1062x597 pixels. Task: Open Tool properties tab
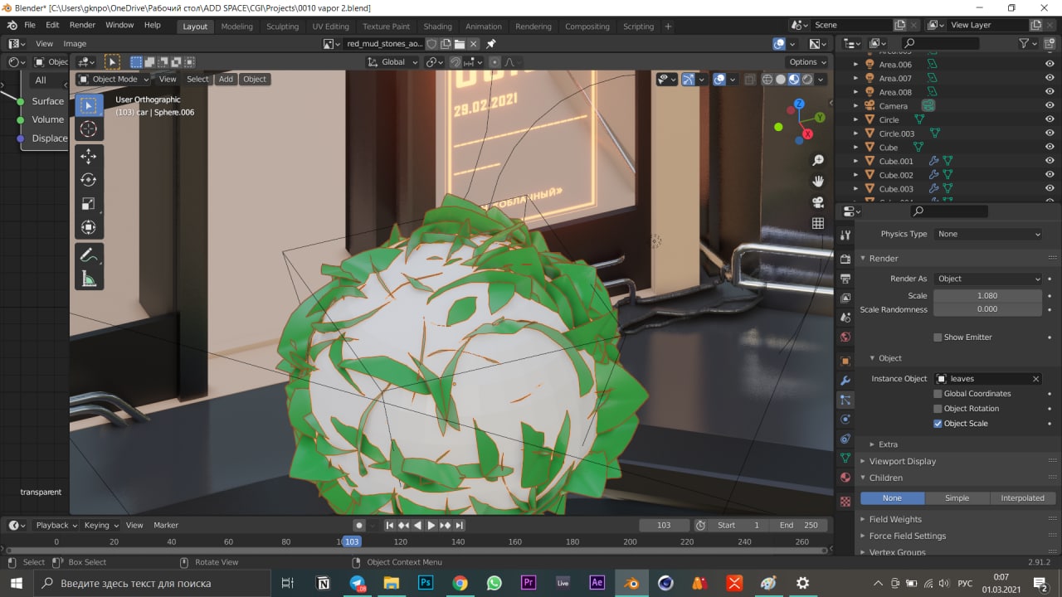845,235
